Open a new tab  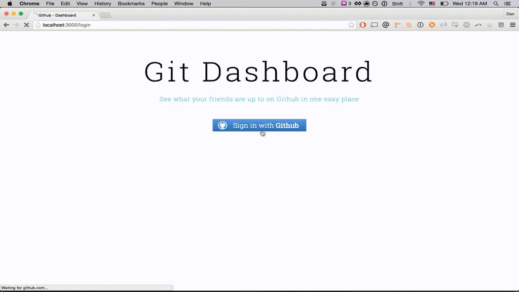(x=105, y=15)
